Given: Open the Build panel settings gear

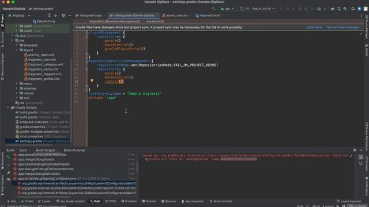Looking at the screenshot, I should tap(355, 150).
